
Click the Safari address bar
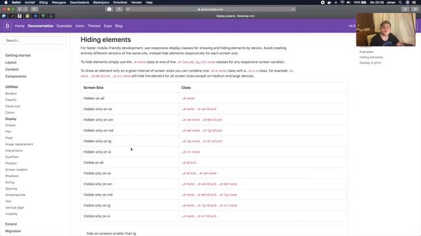pyautogui.click(x=210, y=9)
